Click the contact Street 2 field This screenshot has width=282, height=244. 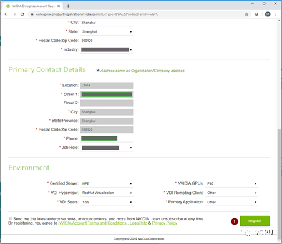point(107,103)
